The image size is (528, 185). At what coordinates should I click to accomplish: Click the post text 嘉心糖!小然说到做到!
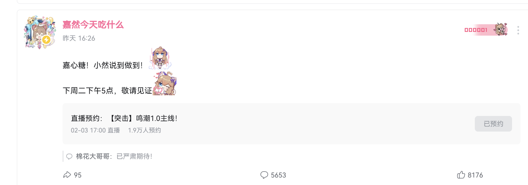click(x=103, y=65)
